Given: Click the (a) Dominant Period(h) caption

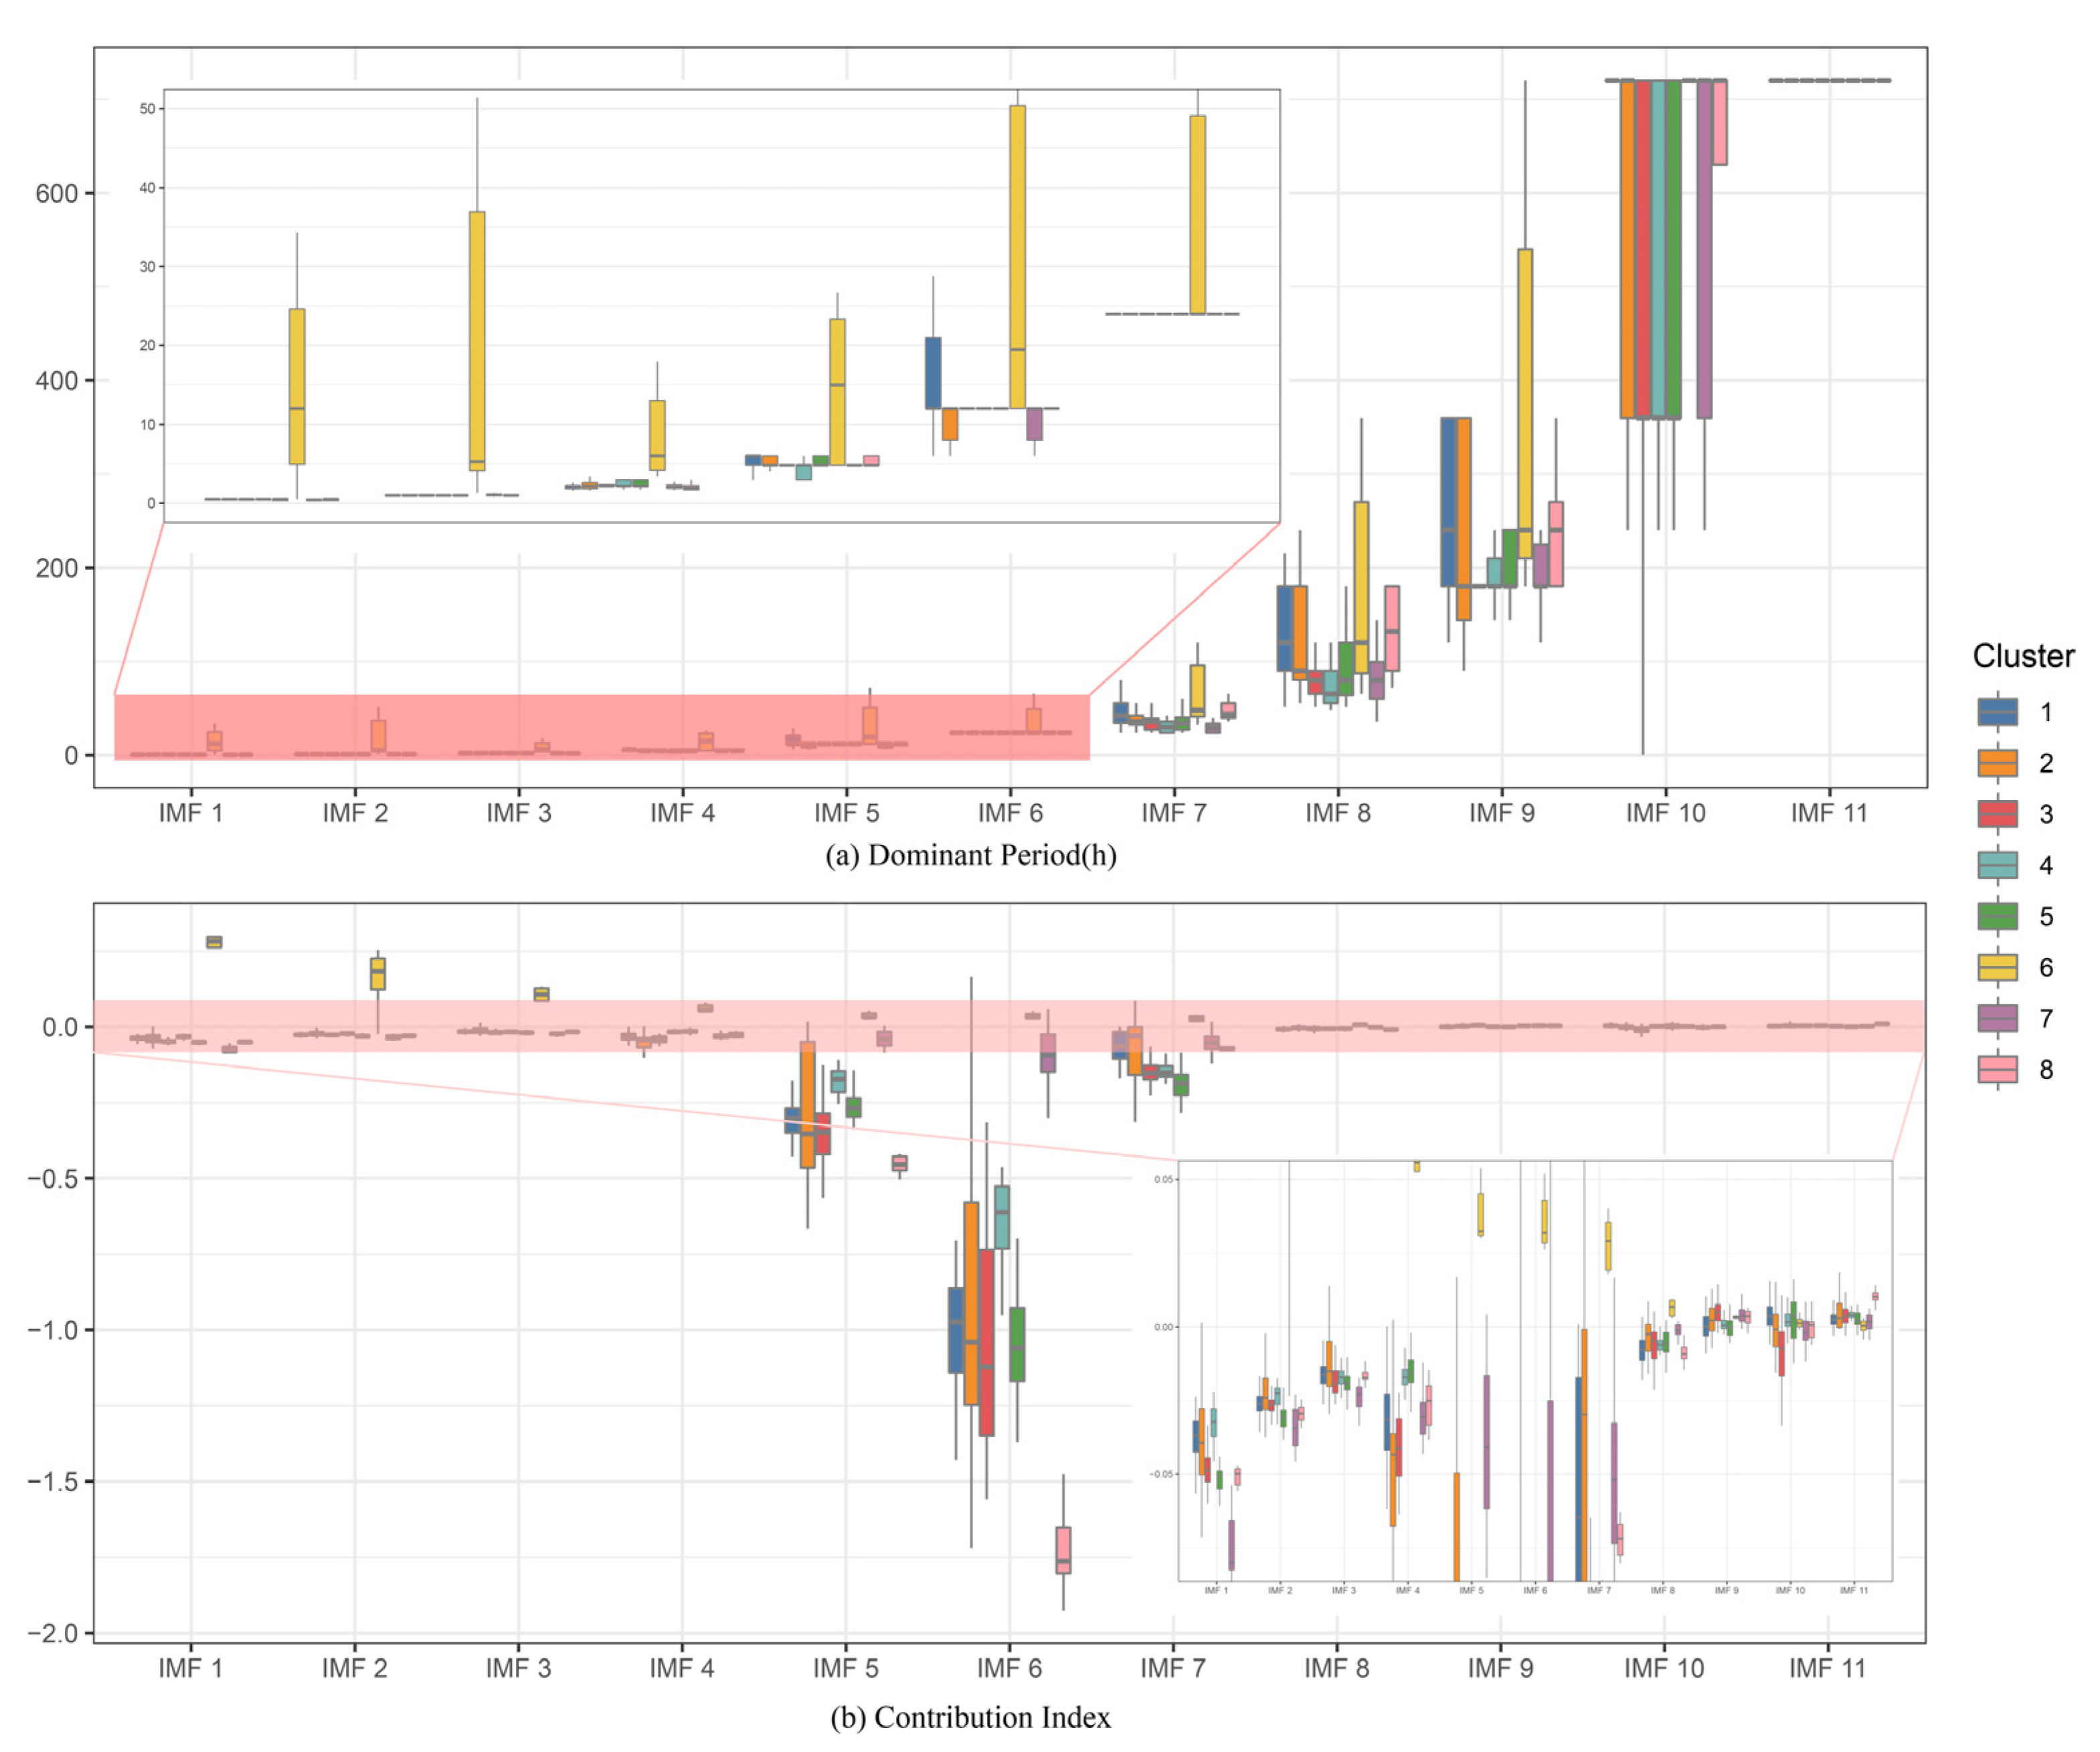Looking at the screenshot, I should point(970,856).
